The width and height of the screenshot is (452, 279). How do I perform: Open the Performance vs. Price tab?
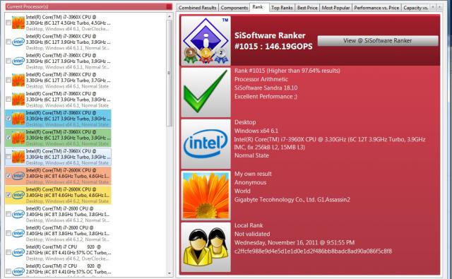(x=376, y=8)
